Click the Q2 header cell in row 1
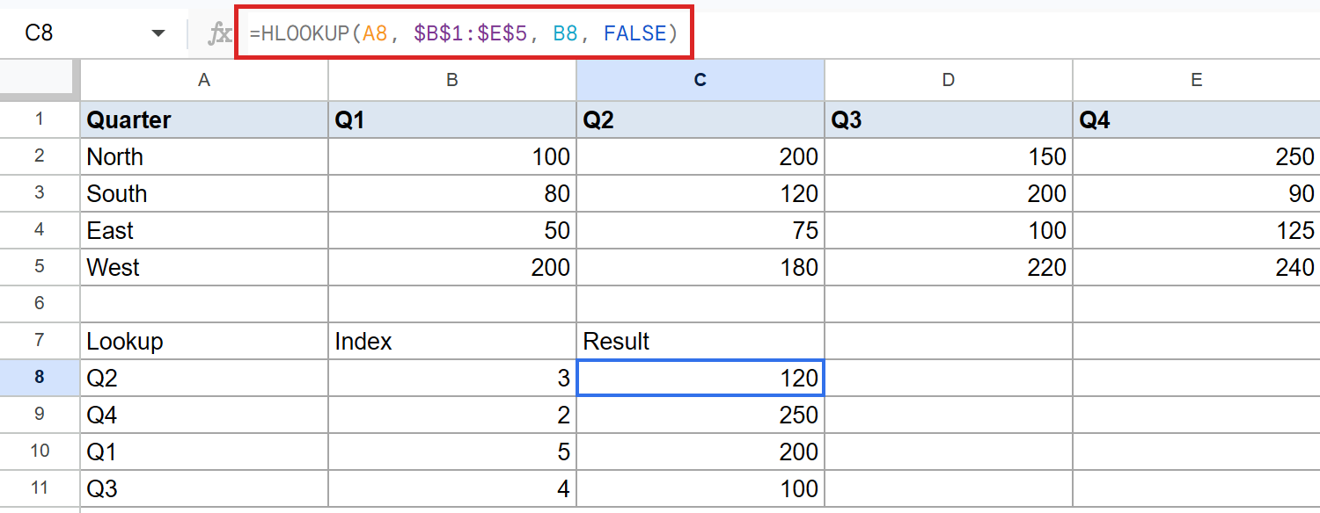 [700, 119]
